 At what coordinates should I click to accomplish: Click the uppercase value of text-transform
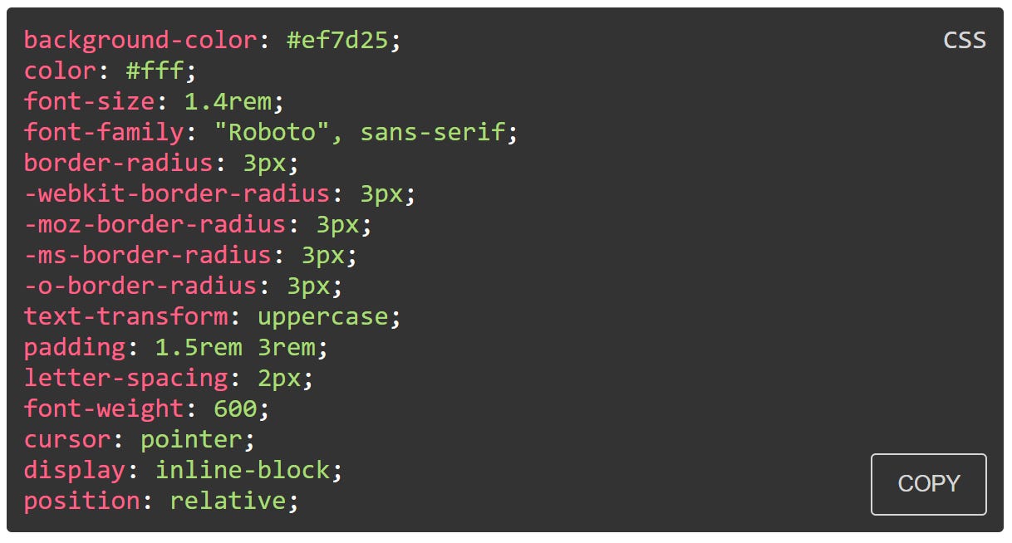324,316
